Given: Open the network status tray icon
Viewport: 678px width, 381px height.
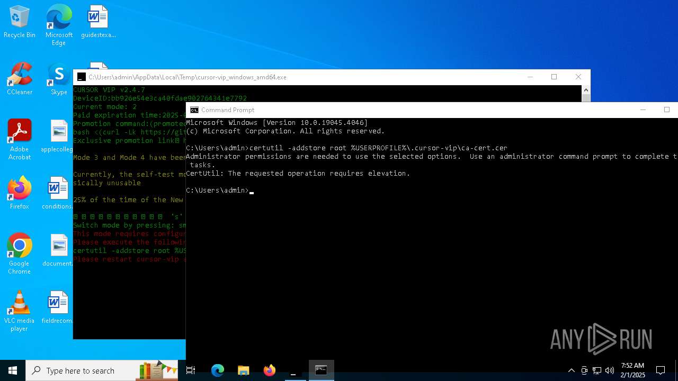Looking at the screenshot, I should [597, 370].
